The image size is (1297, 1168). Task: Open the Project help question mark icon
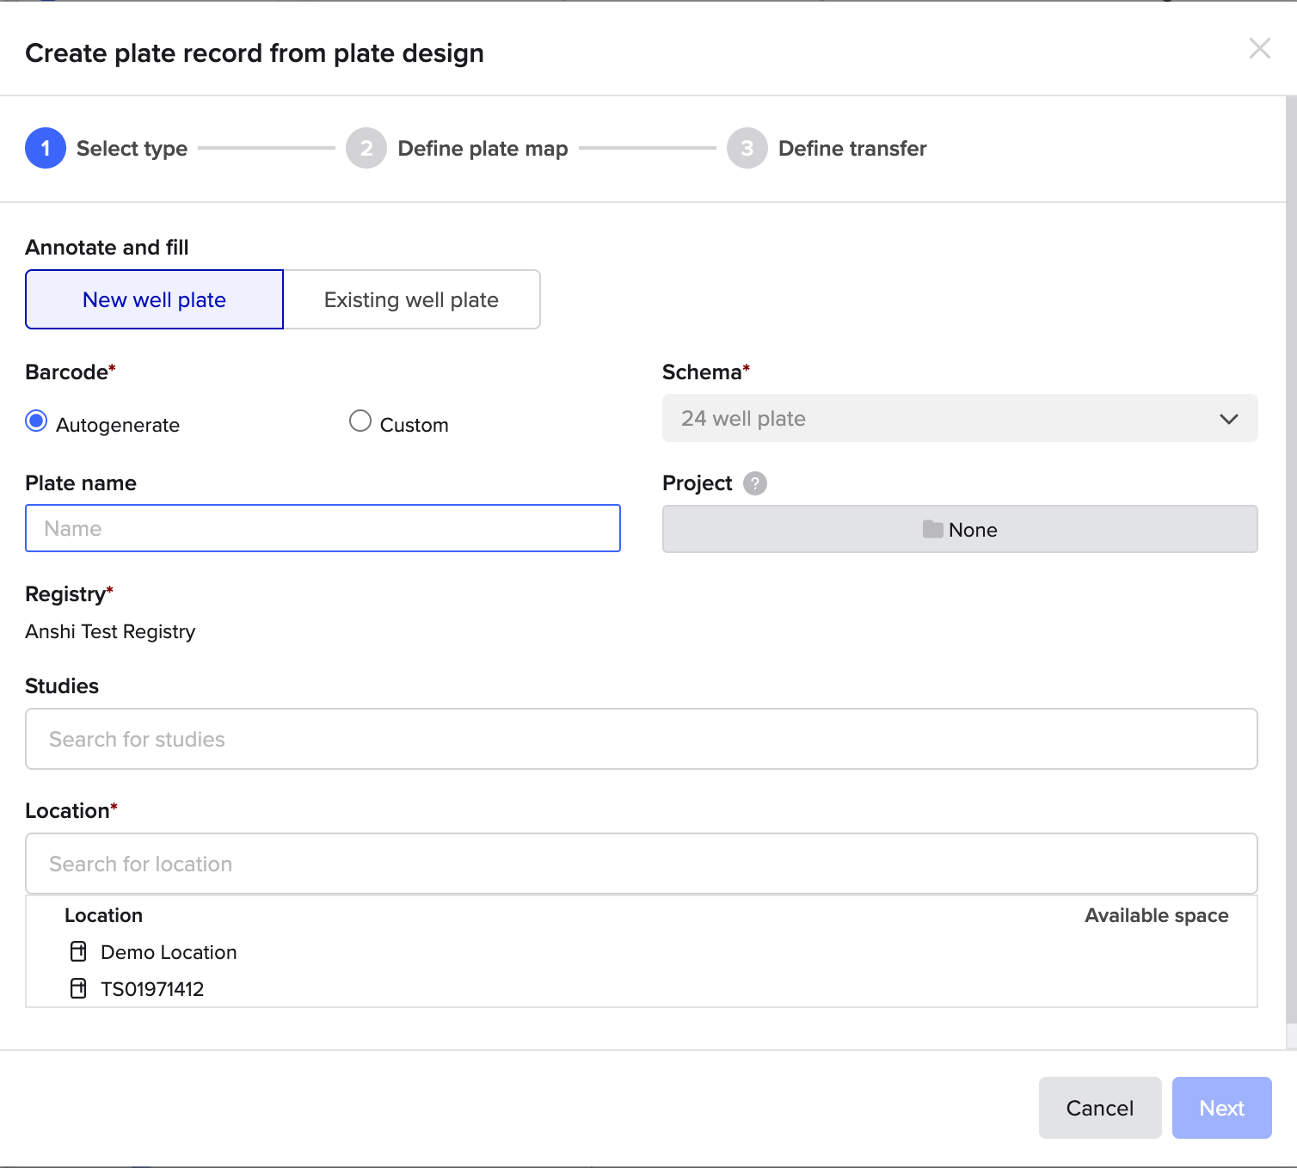tap(754, 483)
